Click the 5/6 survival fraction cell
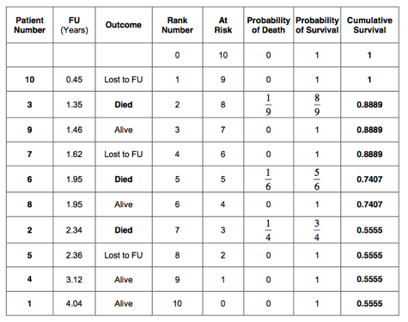The width and height of the screenshot is (408, 322). (x=317, y=179)
